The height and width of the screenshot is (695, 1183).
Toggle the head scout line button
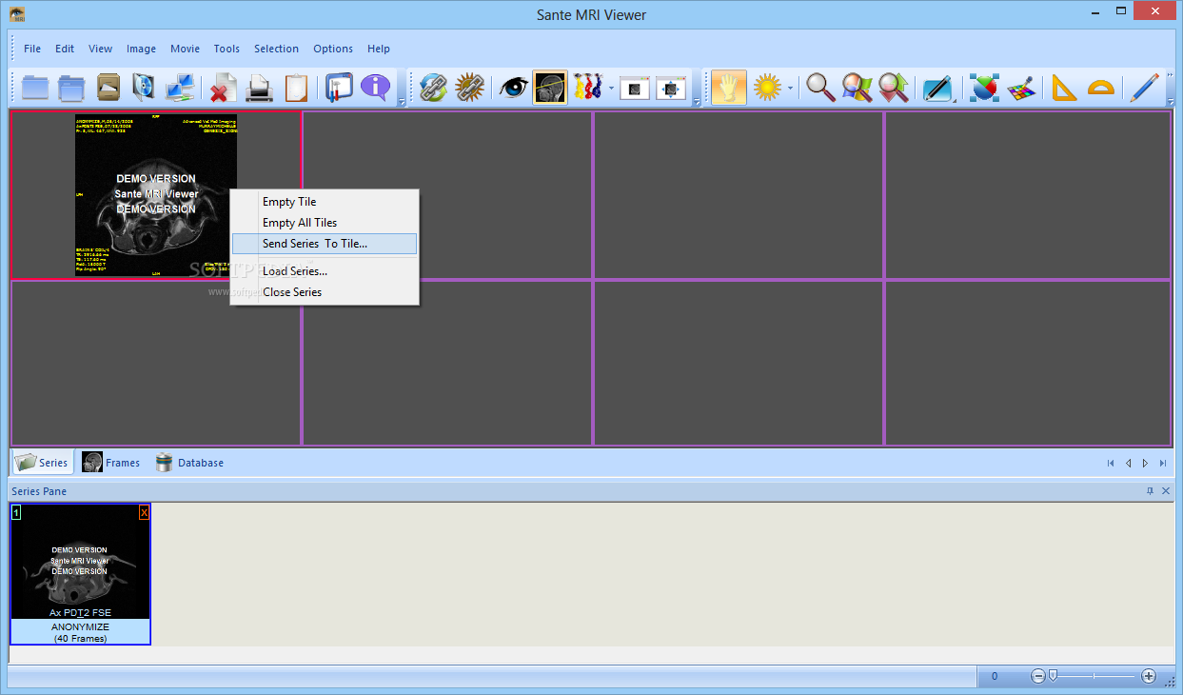click(550, 88)
